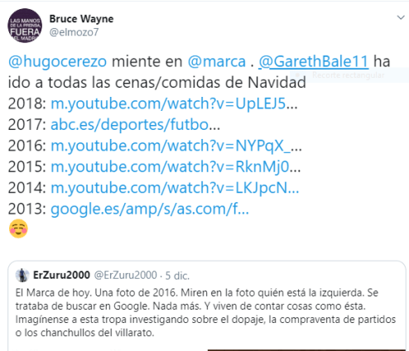Screen dimensions: 409x351
Task: Open the 5 dic. date of quoted tweet
Action: click(x=177, y=276)
